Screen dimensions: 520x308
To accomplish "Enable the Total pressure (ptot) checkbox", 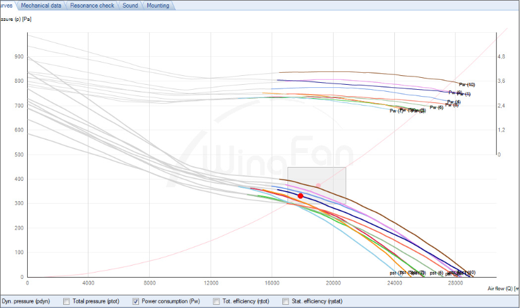I will (x=67, y=302).
